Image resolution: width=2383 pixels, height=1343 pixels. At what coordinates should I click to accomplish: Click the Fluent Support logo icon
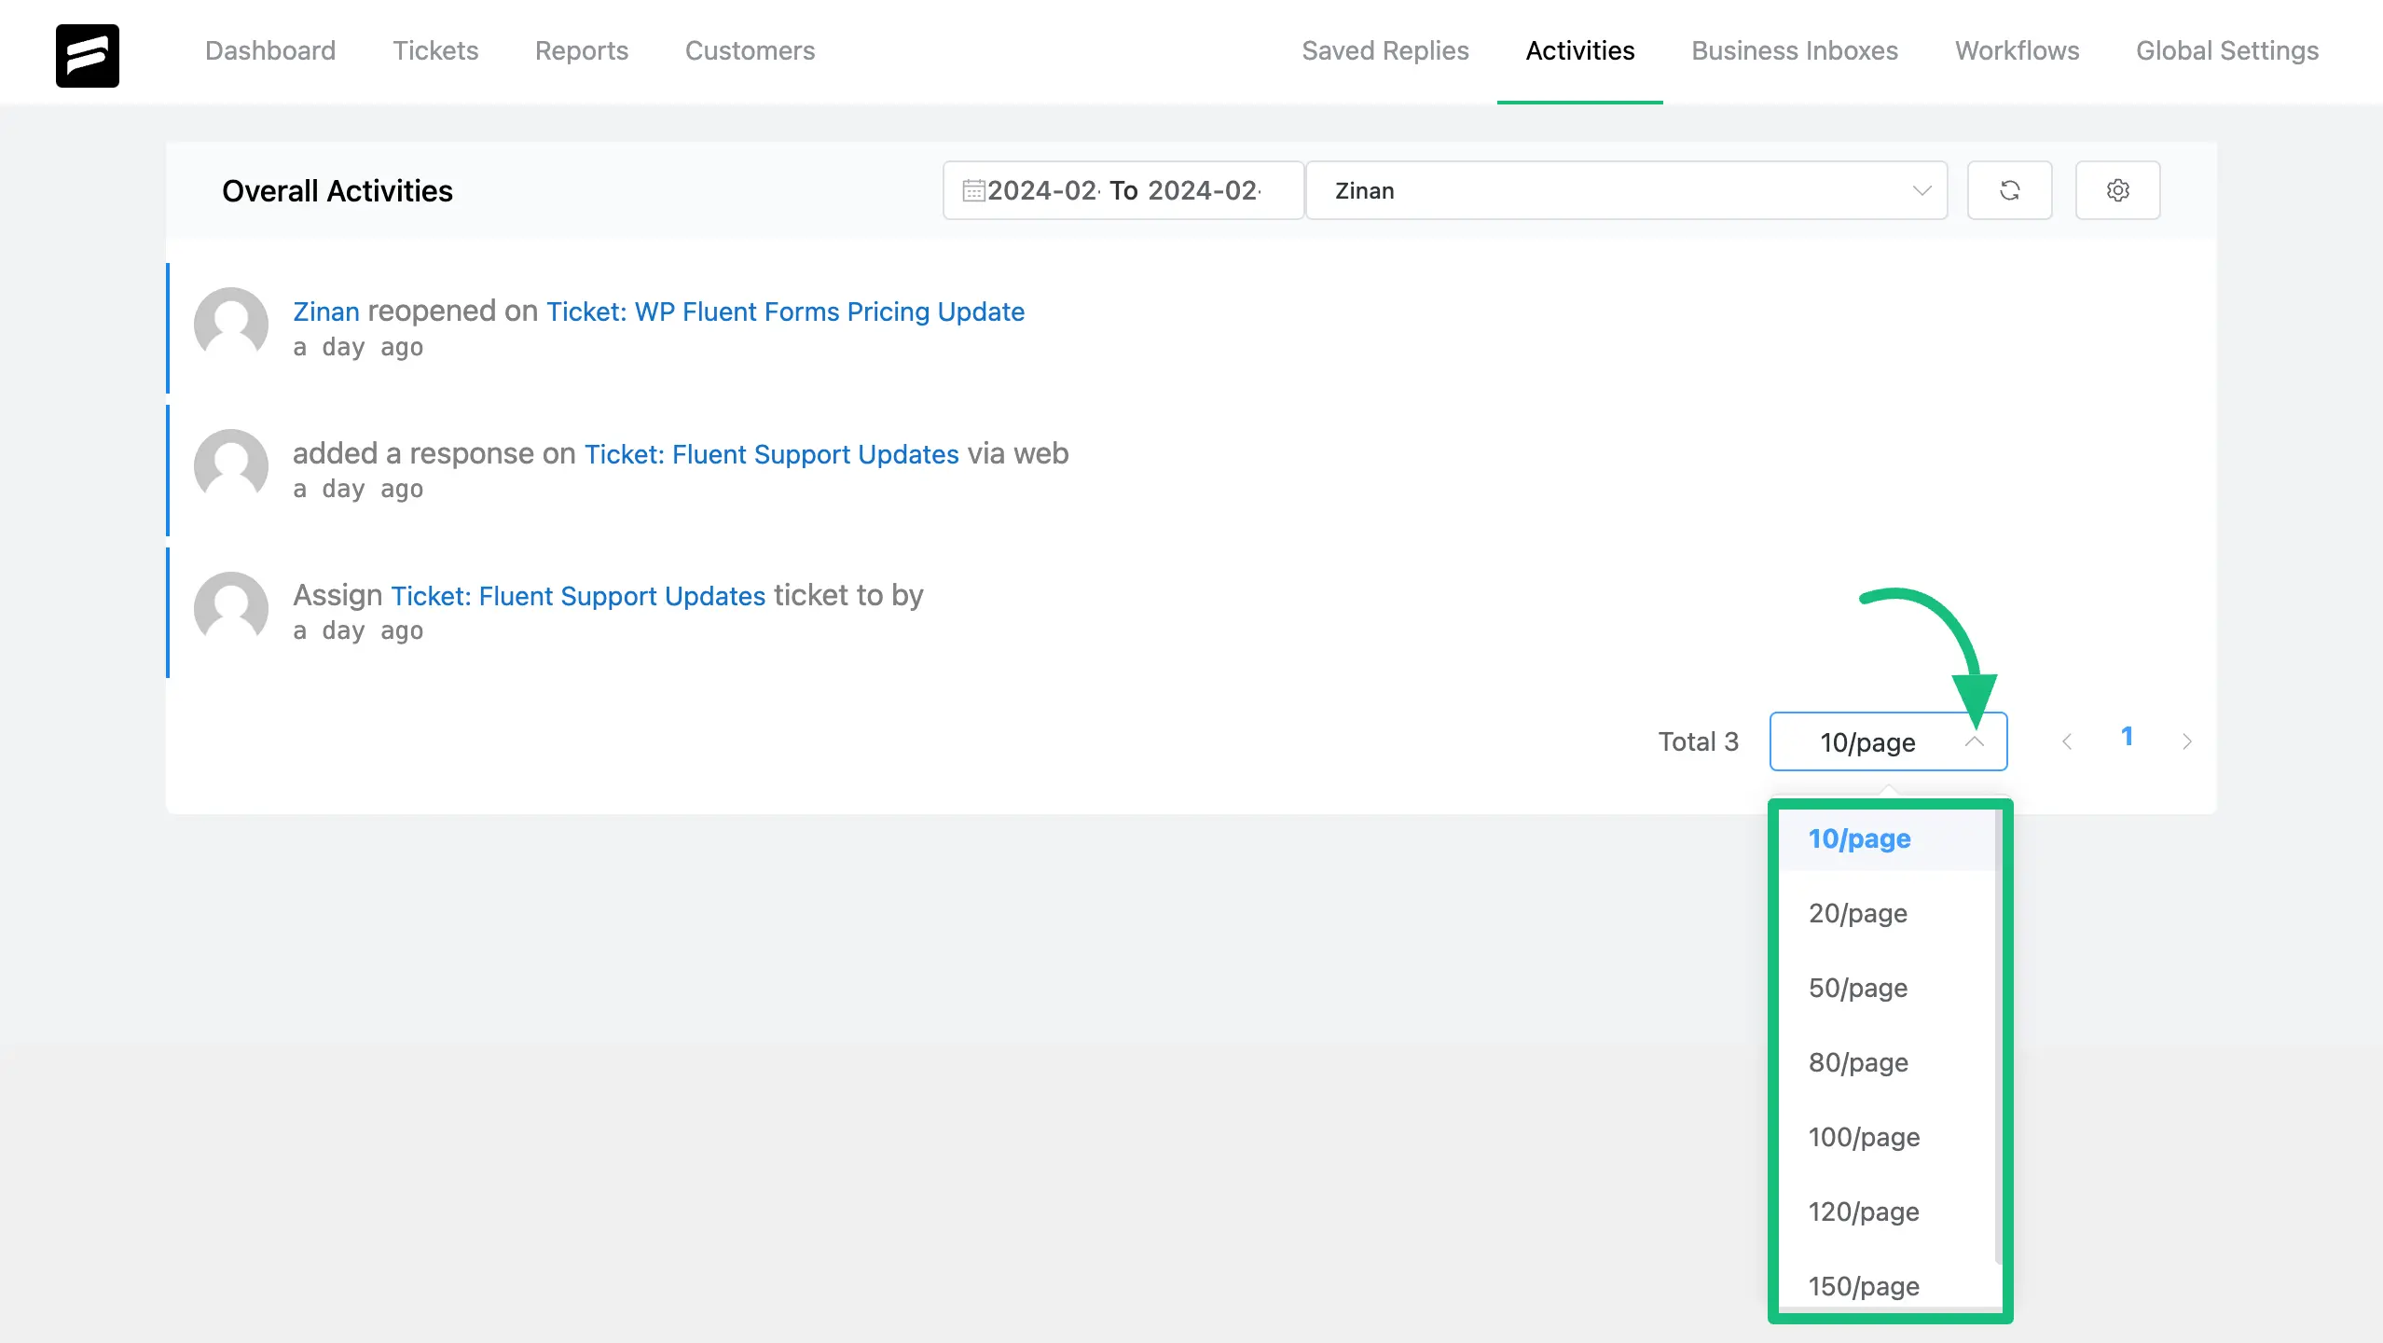(88, 56)
